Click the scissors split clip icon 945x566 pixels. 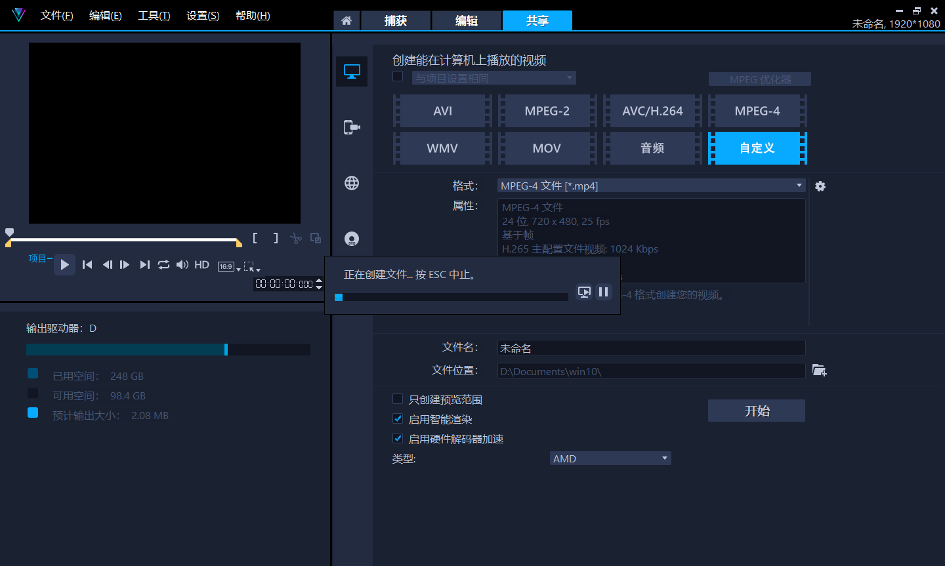[x=296, y=238]
